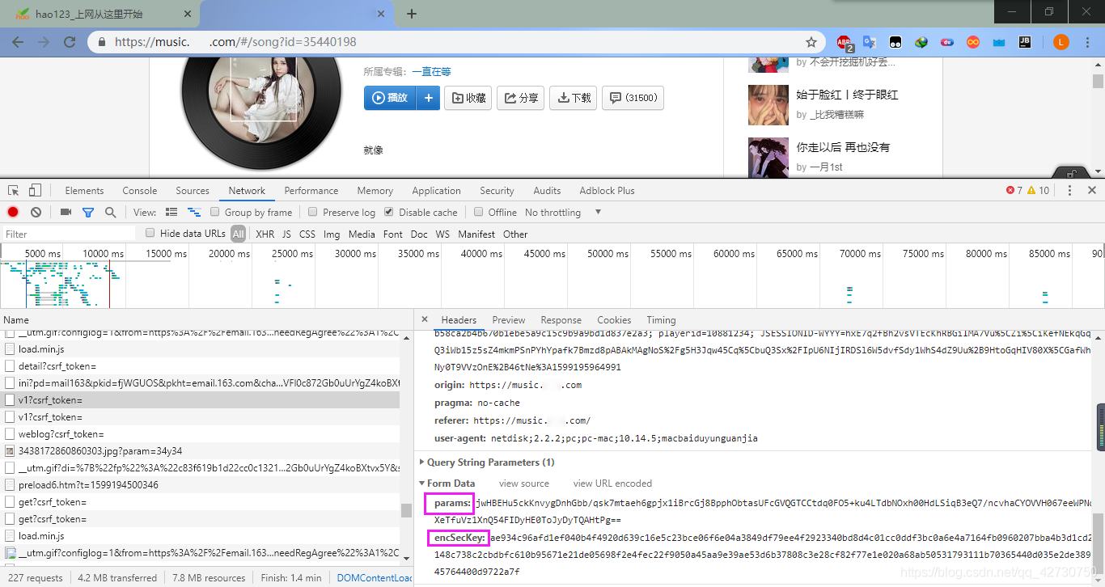Click the view URL encoded link

point(612,484)
